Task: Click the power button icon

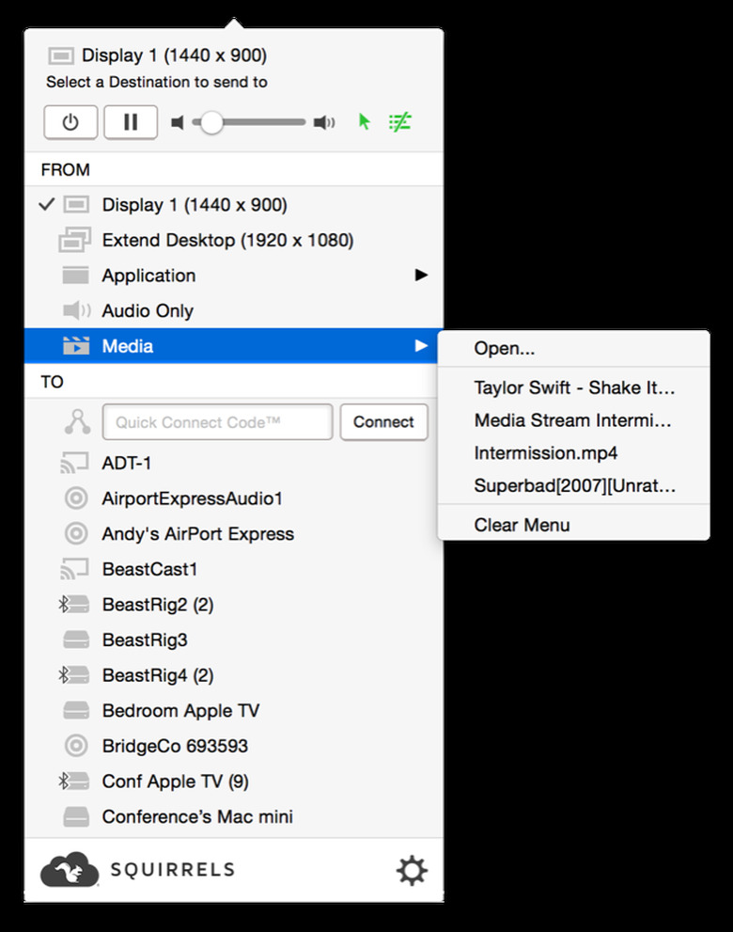Action: [70, 122]
